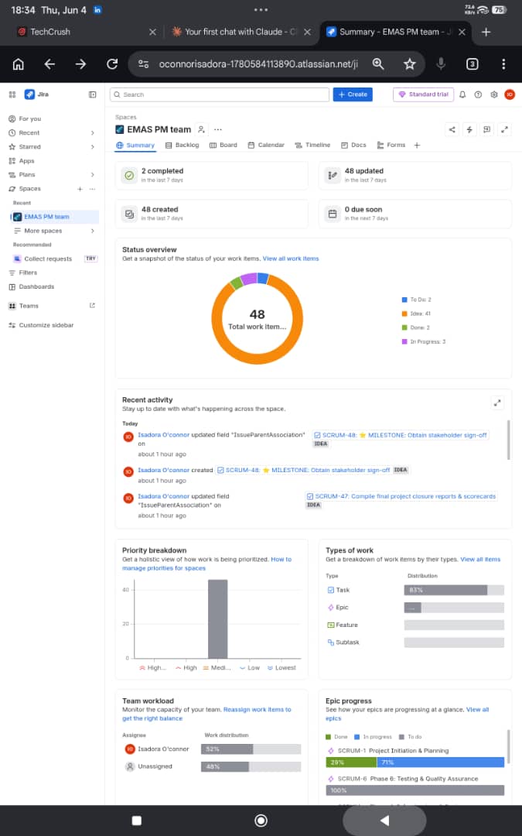522x836 pixels.
Task: Click the Create button
Action: 353,94
